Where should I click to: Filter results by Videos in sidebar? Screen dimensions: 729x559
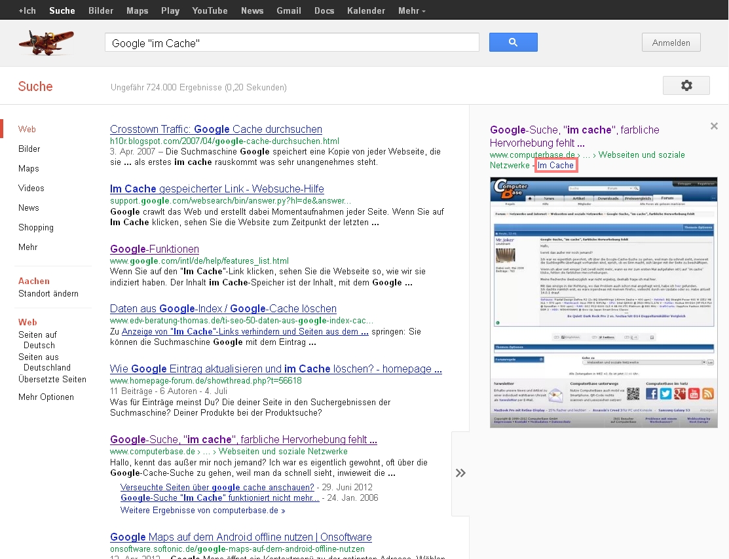coord(31,189)
